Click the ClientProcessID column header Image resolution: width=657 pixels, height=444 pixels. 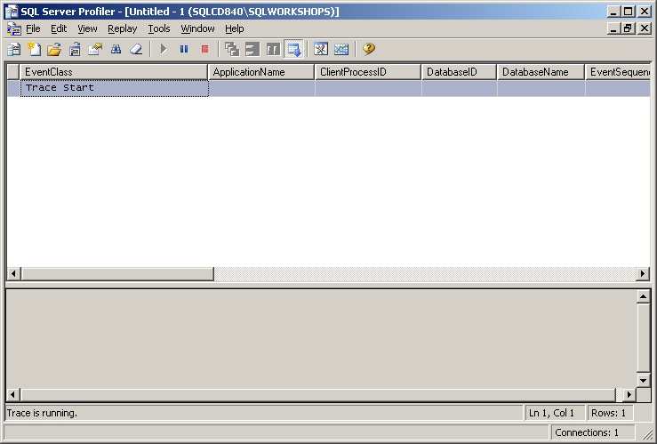click(368, 72)
